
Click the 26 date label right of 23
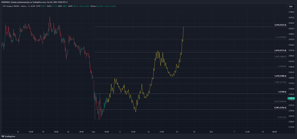pos(194,132)
